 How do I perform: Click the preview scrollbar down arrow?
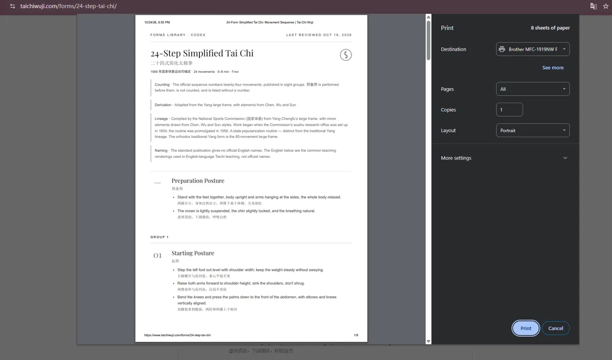428,341
